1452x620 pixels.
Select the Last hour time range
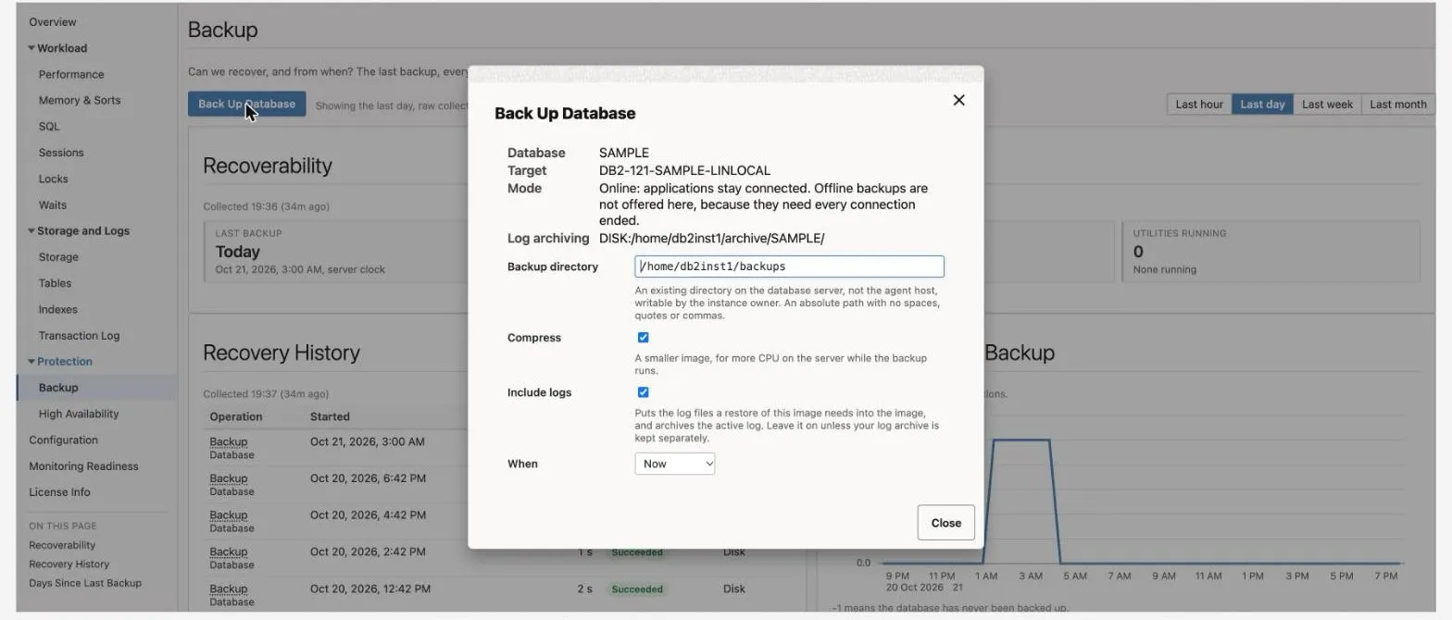pyautogui.click(x=1199, y=105)
